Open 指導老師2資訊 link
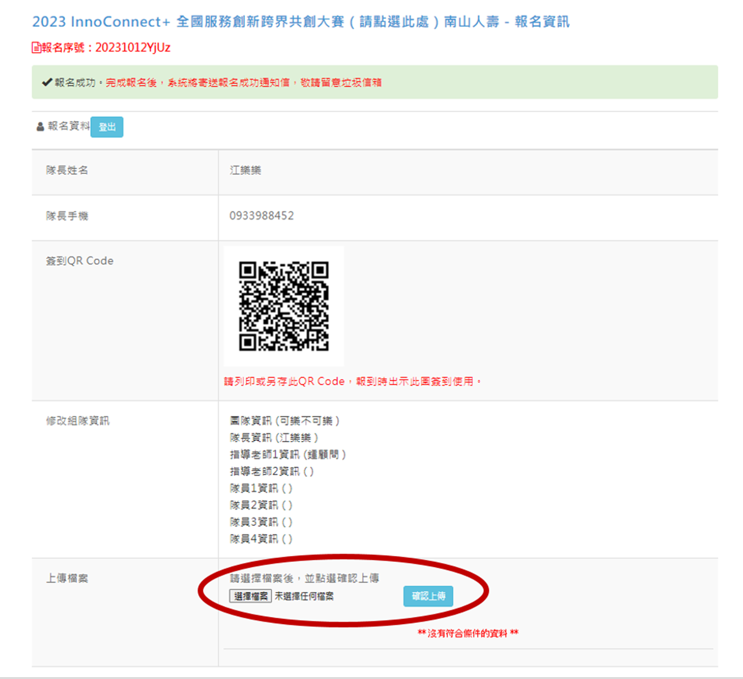 tap(271, 471)
